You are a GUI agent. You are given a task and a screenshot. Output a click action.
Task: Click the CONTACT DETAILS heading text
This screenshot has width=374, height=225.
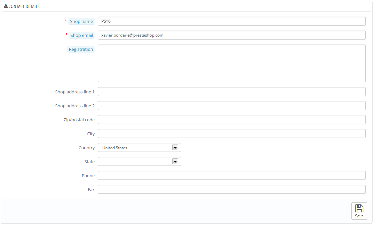(24, 6)
